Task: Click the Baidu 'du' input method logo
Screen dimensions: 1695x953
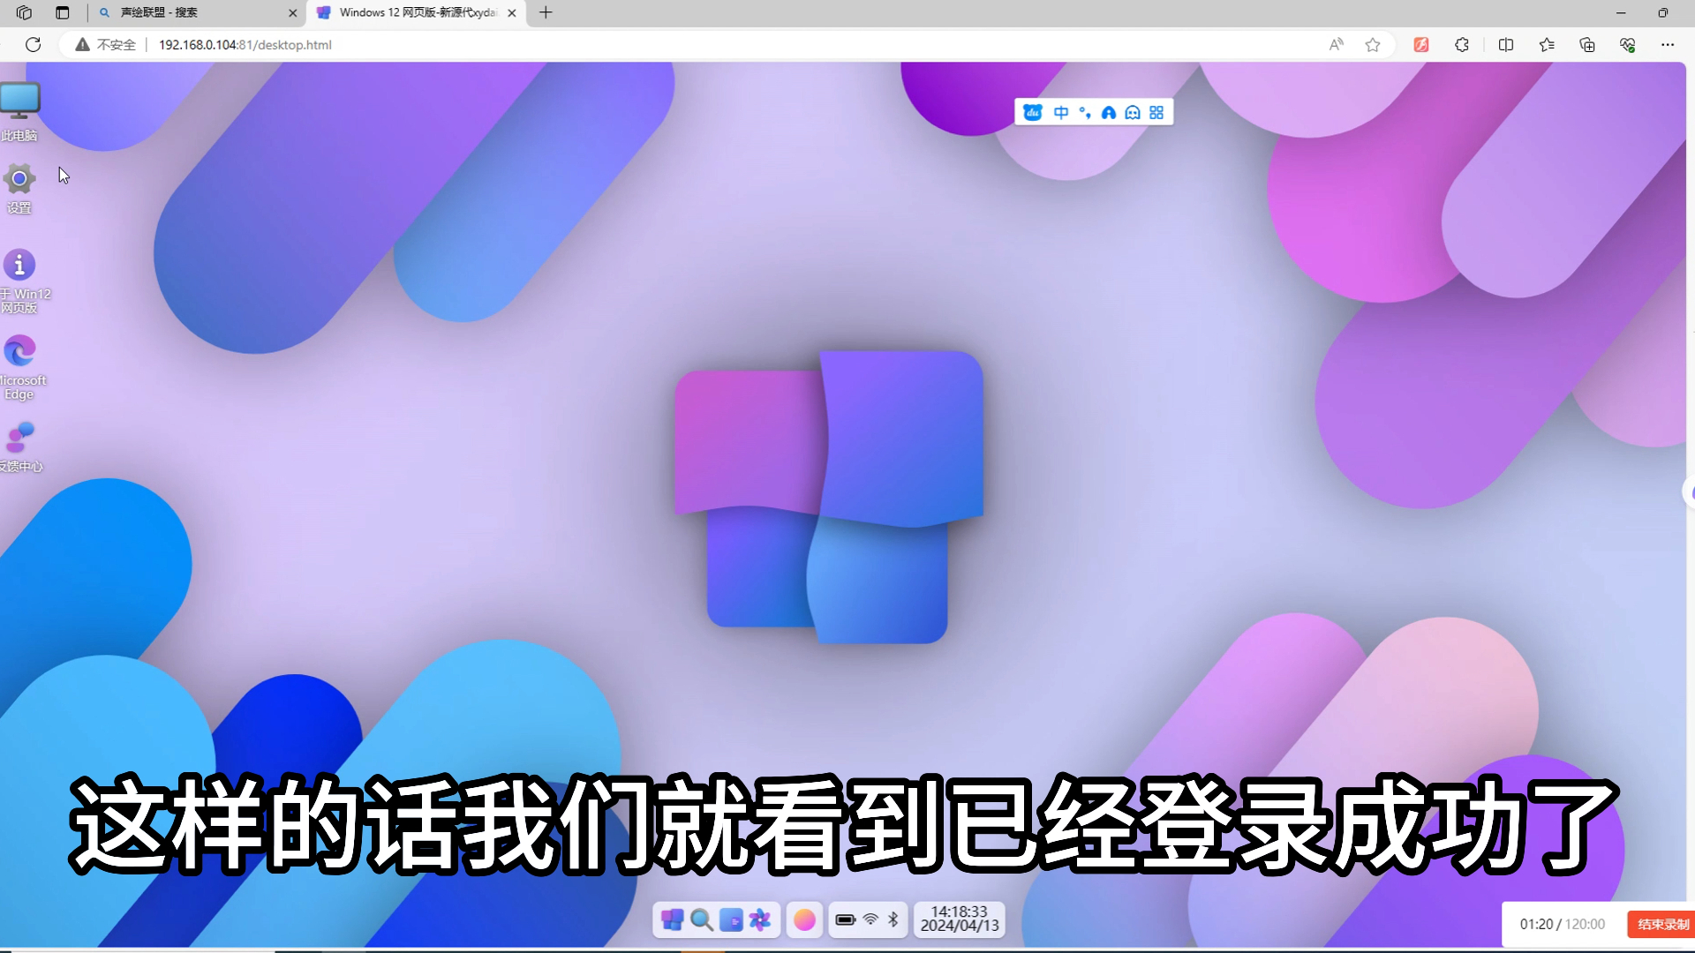Action: (1033, 112)
